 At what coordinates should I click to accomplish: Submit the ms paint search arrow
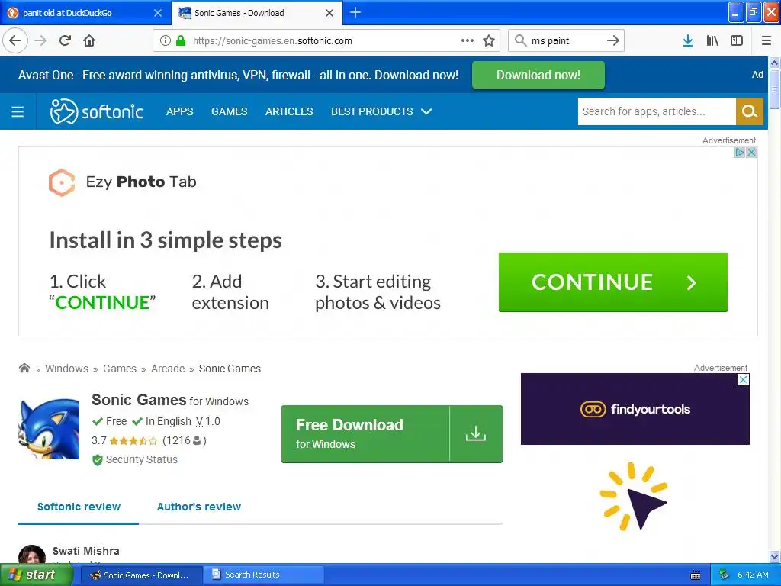point(613,40)
